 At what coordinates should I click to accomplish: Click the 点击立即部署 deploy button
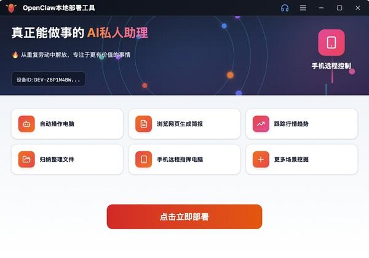(184, 216)
